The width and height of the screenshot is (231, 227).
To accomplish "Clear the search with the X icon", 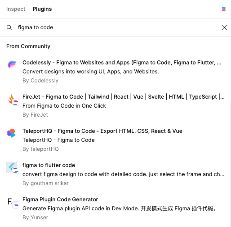I will point(224,27).
